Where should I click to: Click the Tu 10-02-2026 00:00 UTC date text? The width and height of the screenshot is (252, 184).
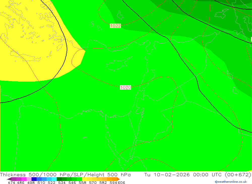183,174
